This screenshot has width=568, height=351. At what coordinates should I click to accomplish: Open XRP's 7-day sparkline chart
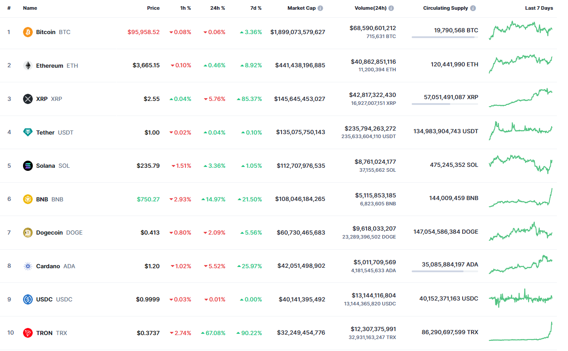pos(521,98)
